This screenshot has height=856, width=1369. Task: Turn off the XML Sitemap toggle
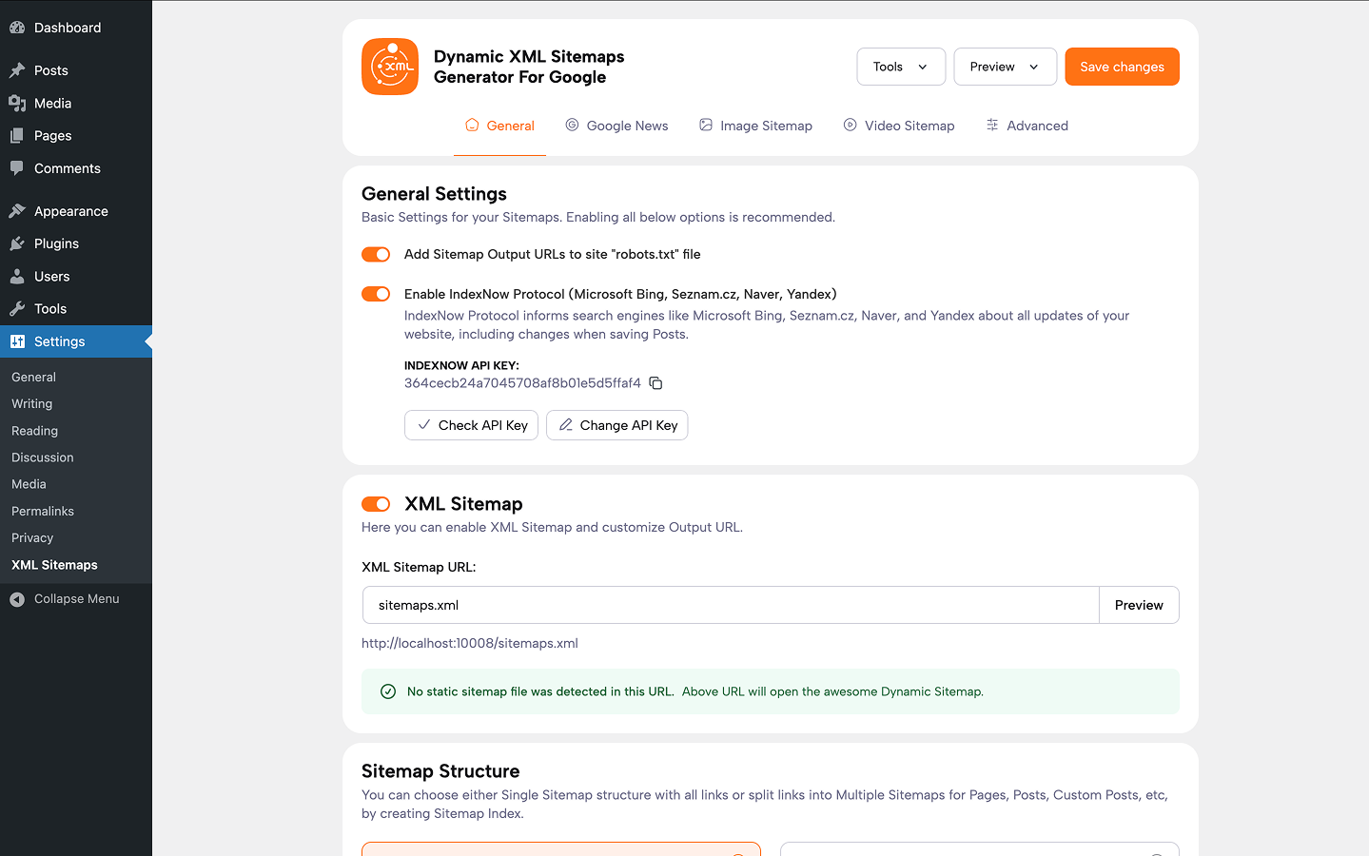[376, 504]
